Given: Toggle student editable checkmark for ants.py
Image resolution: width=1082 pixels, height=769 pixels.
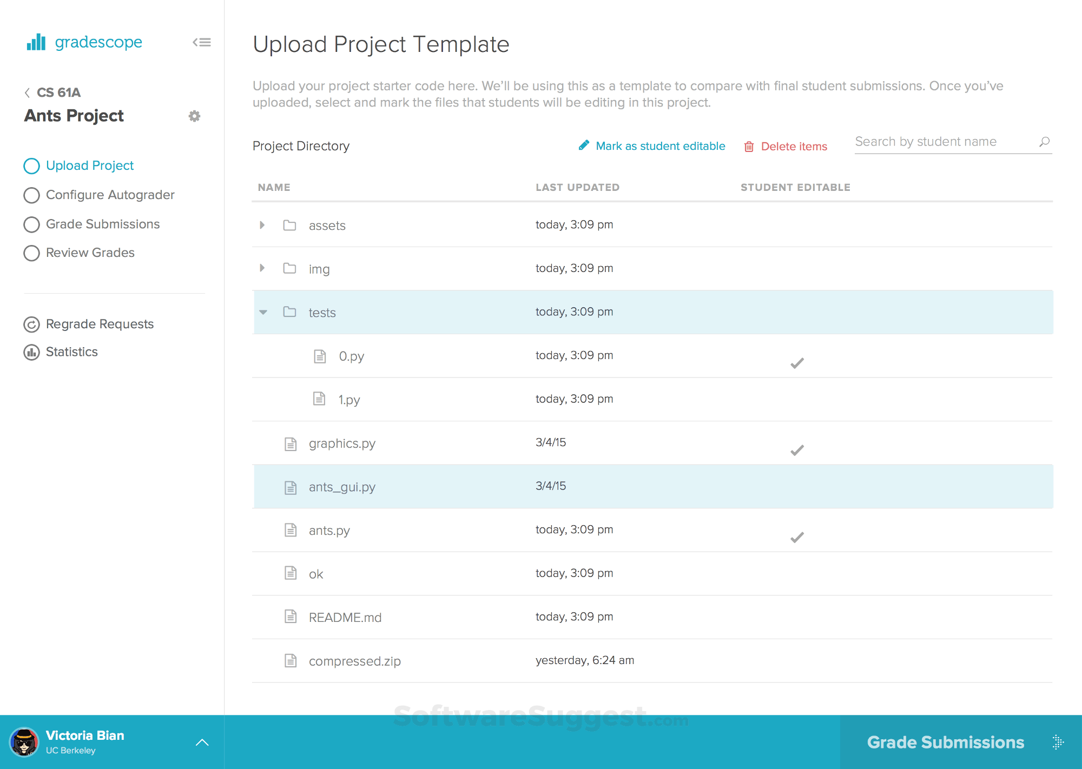Looking at the screenshot, I should point(796,538).
